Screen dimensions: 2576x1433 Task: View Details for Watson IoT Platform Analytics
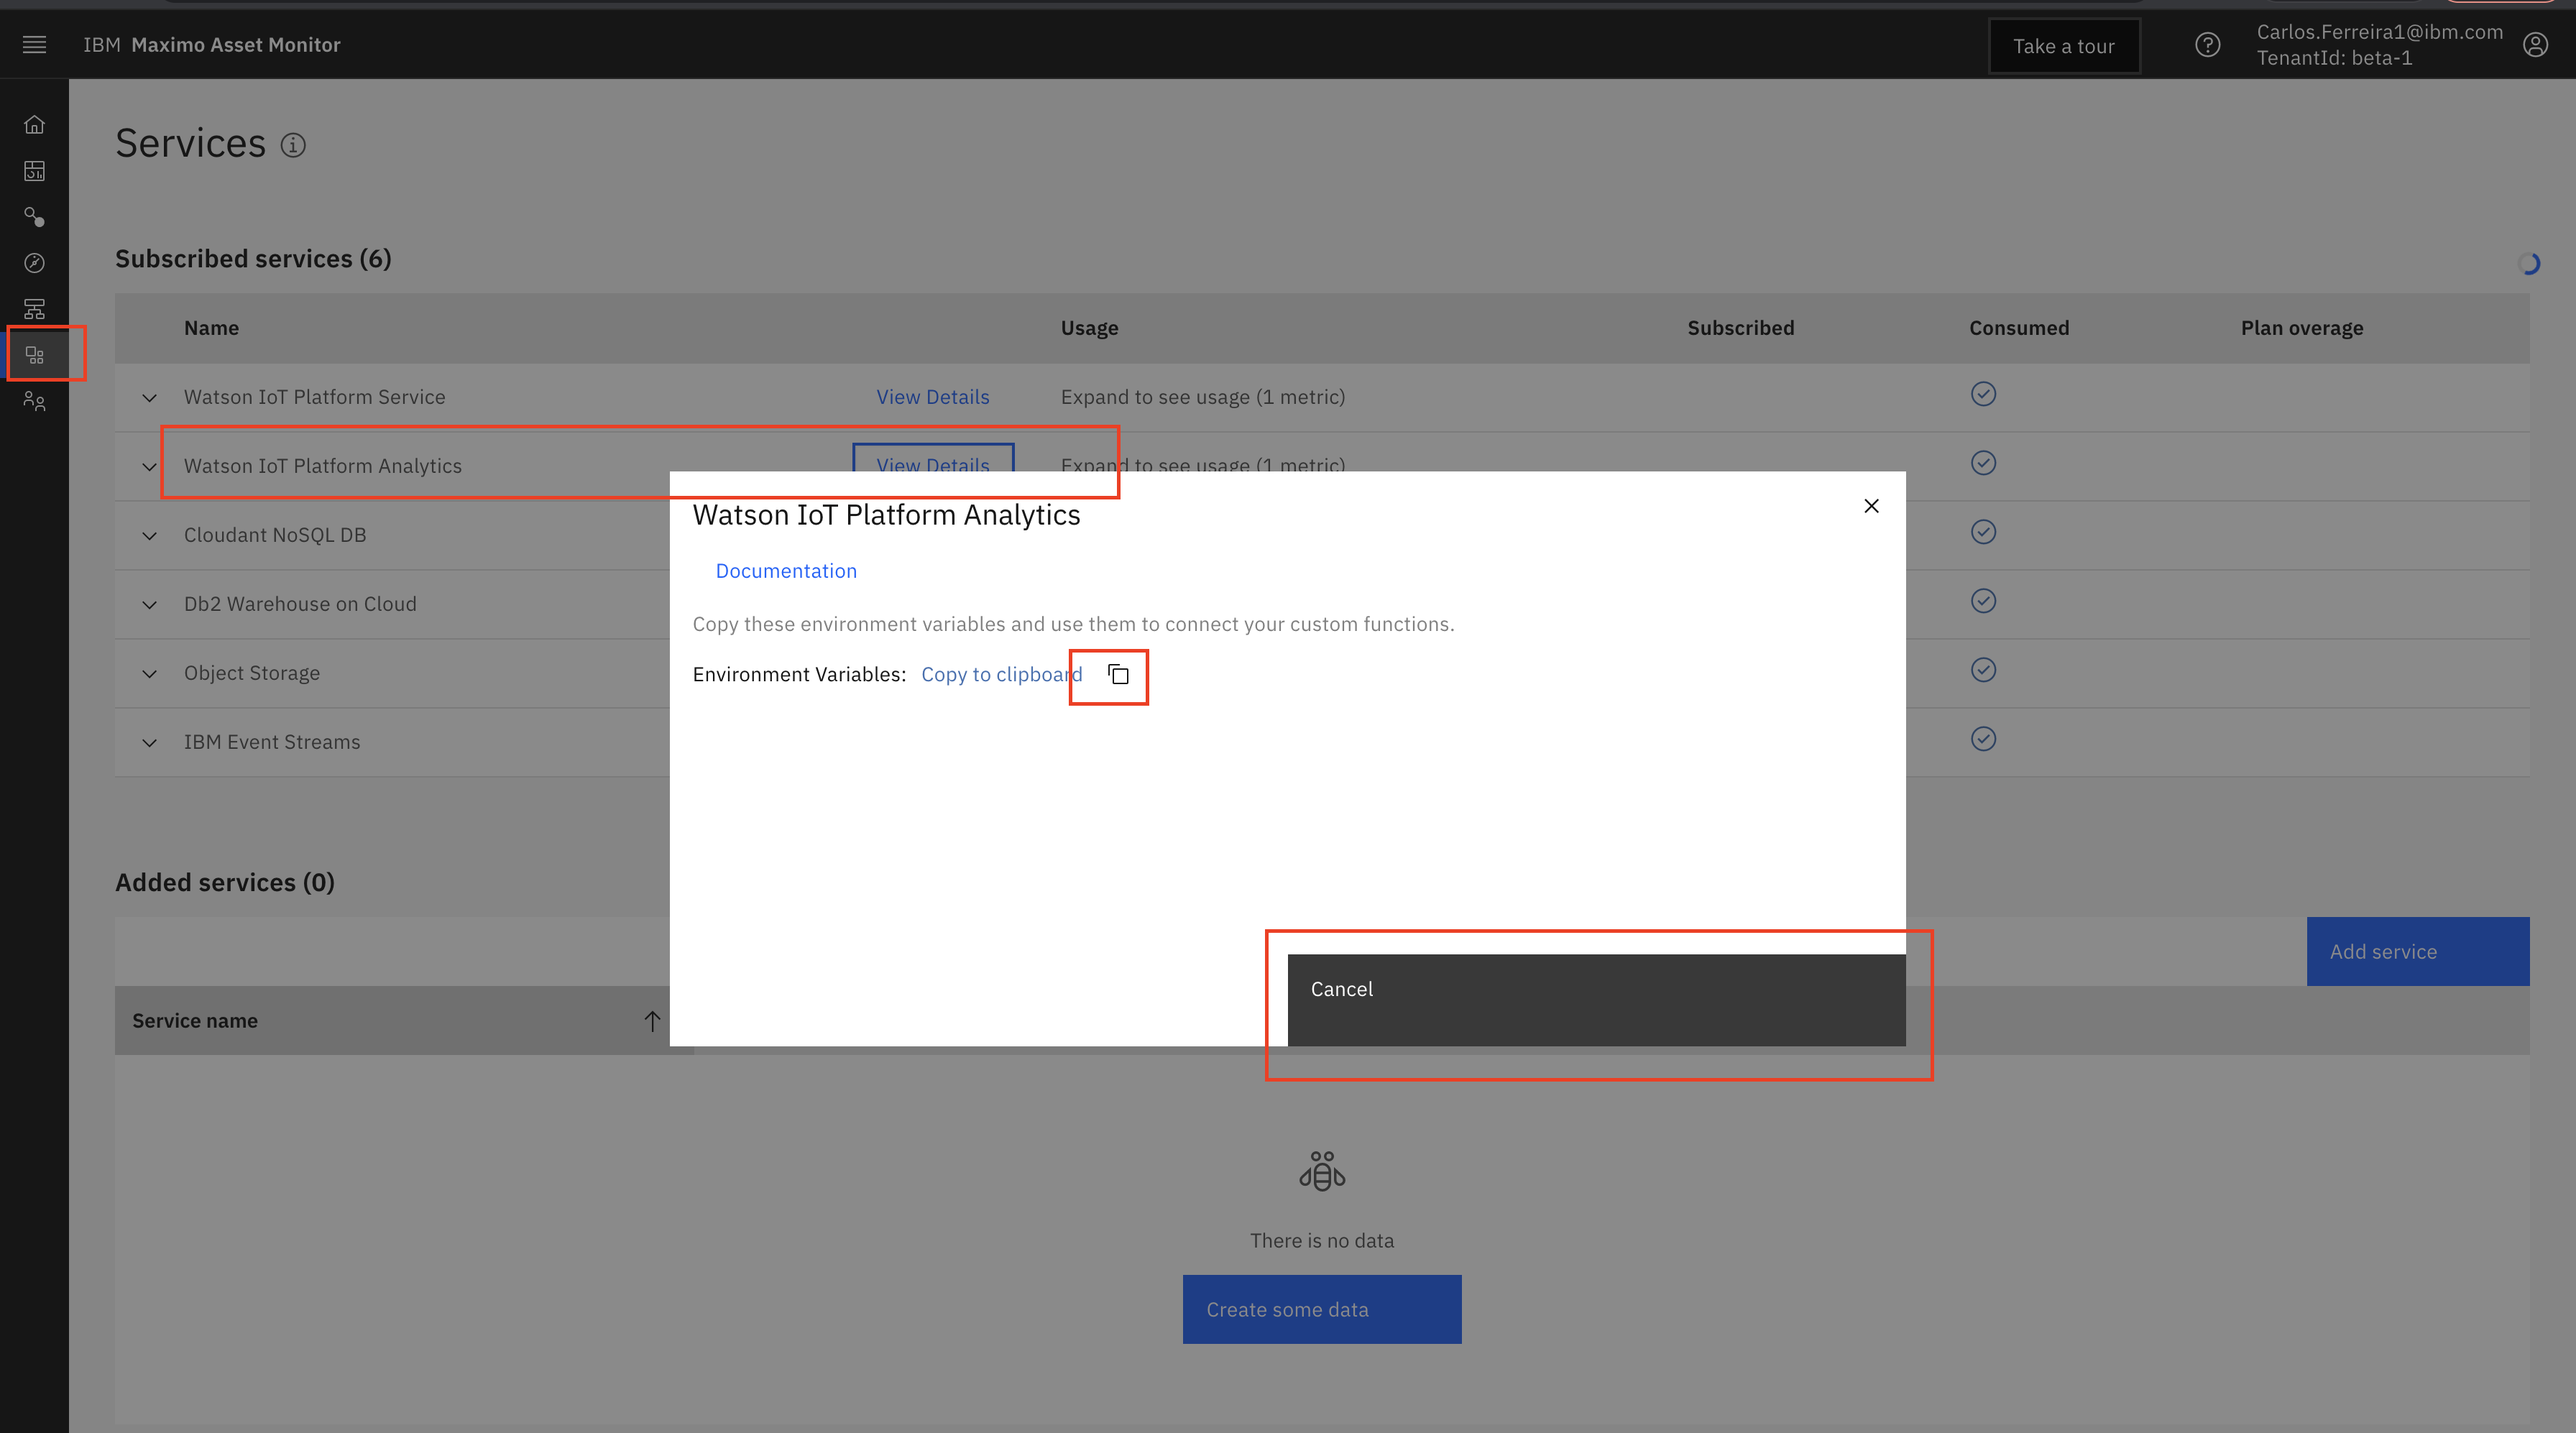932,460
